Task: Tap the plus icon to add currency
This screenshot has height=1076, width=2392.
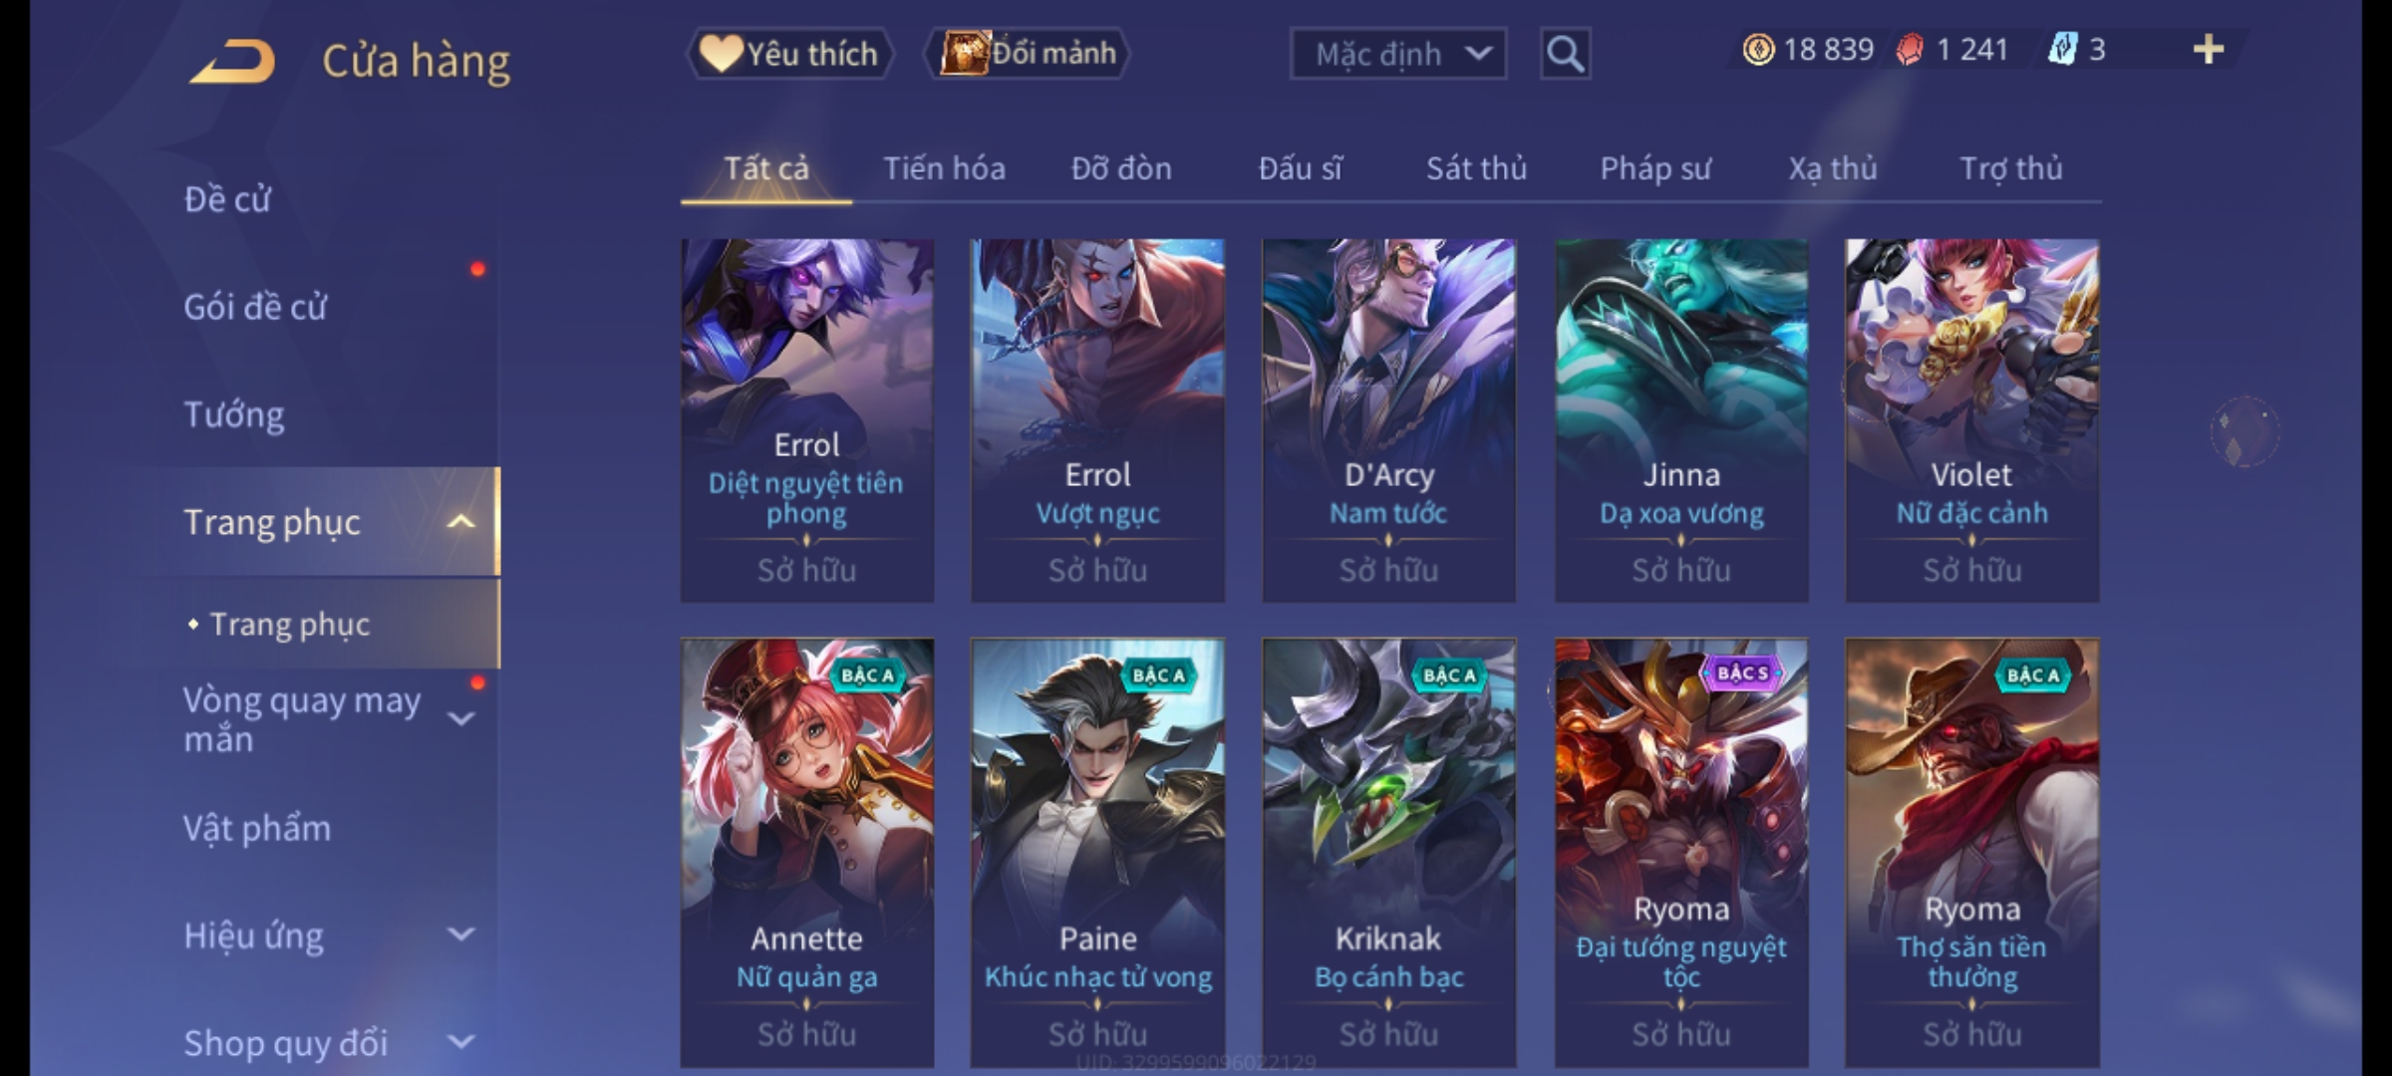Action: [x=2209, y=49]
